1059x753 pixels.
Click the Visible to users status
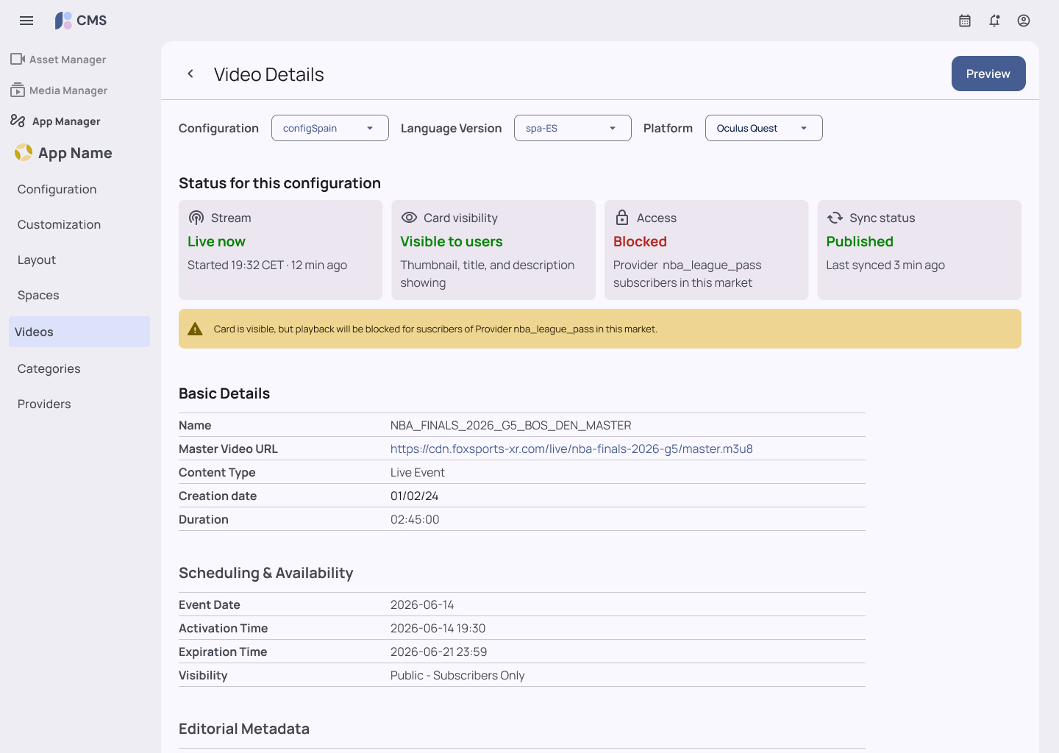[x=452, y=241]
